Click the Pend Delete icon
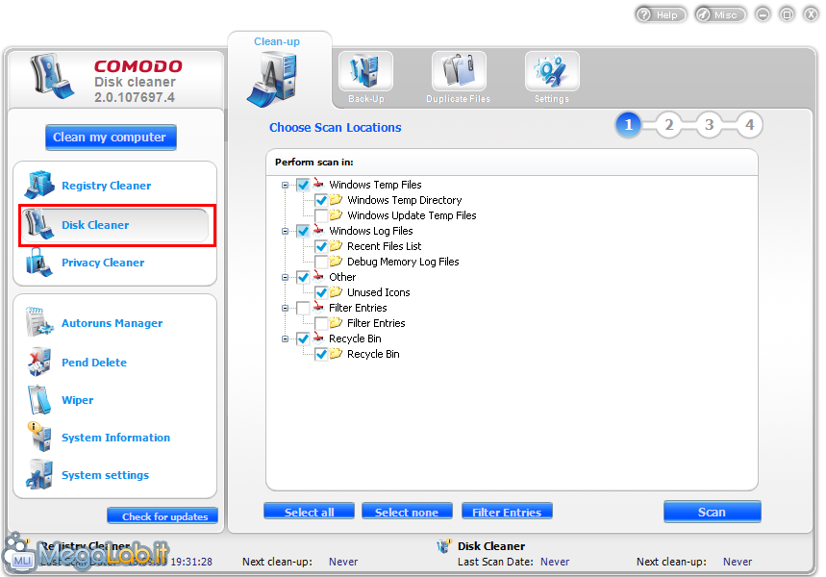The width and height of the screenshot is (826, 577). pyautogui.click(x=39, y=363)
